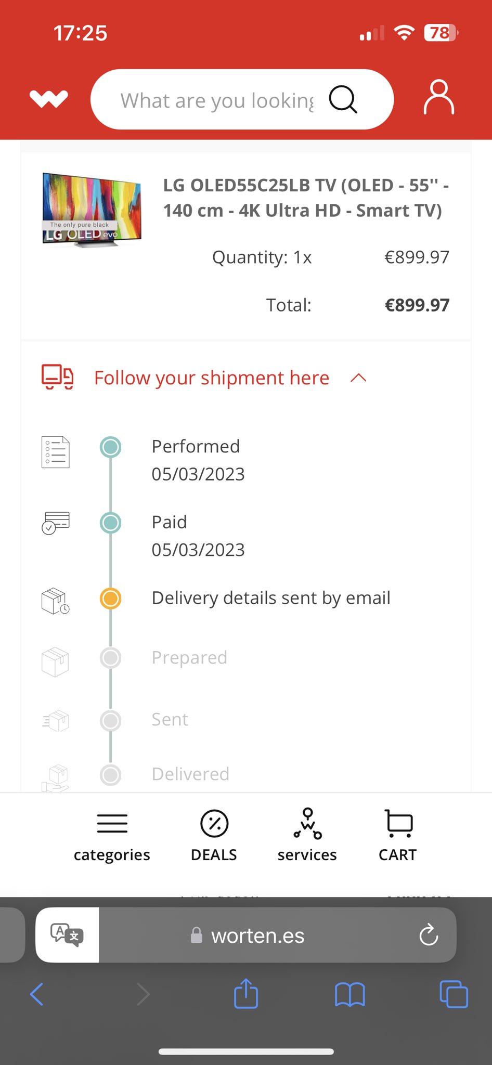Tap Safari translate page icon

[67, 935]
